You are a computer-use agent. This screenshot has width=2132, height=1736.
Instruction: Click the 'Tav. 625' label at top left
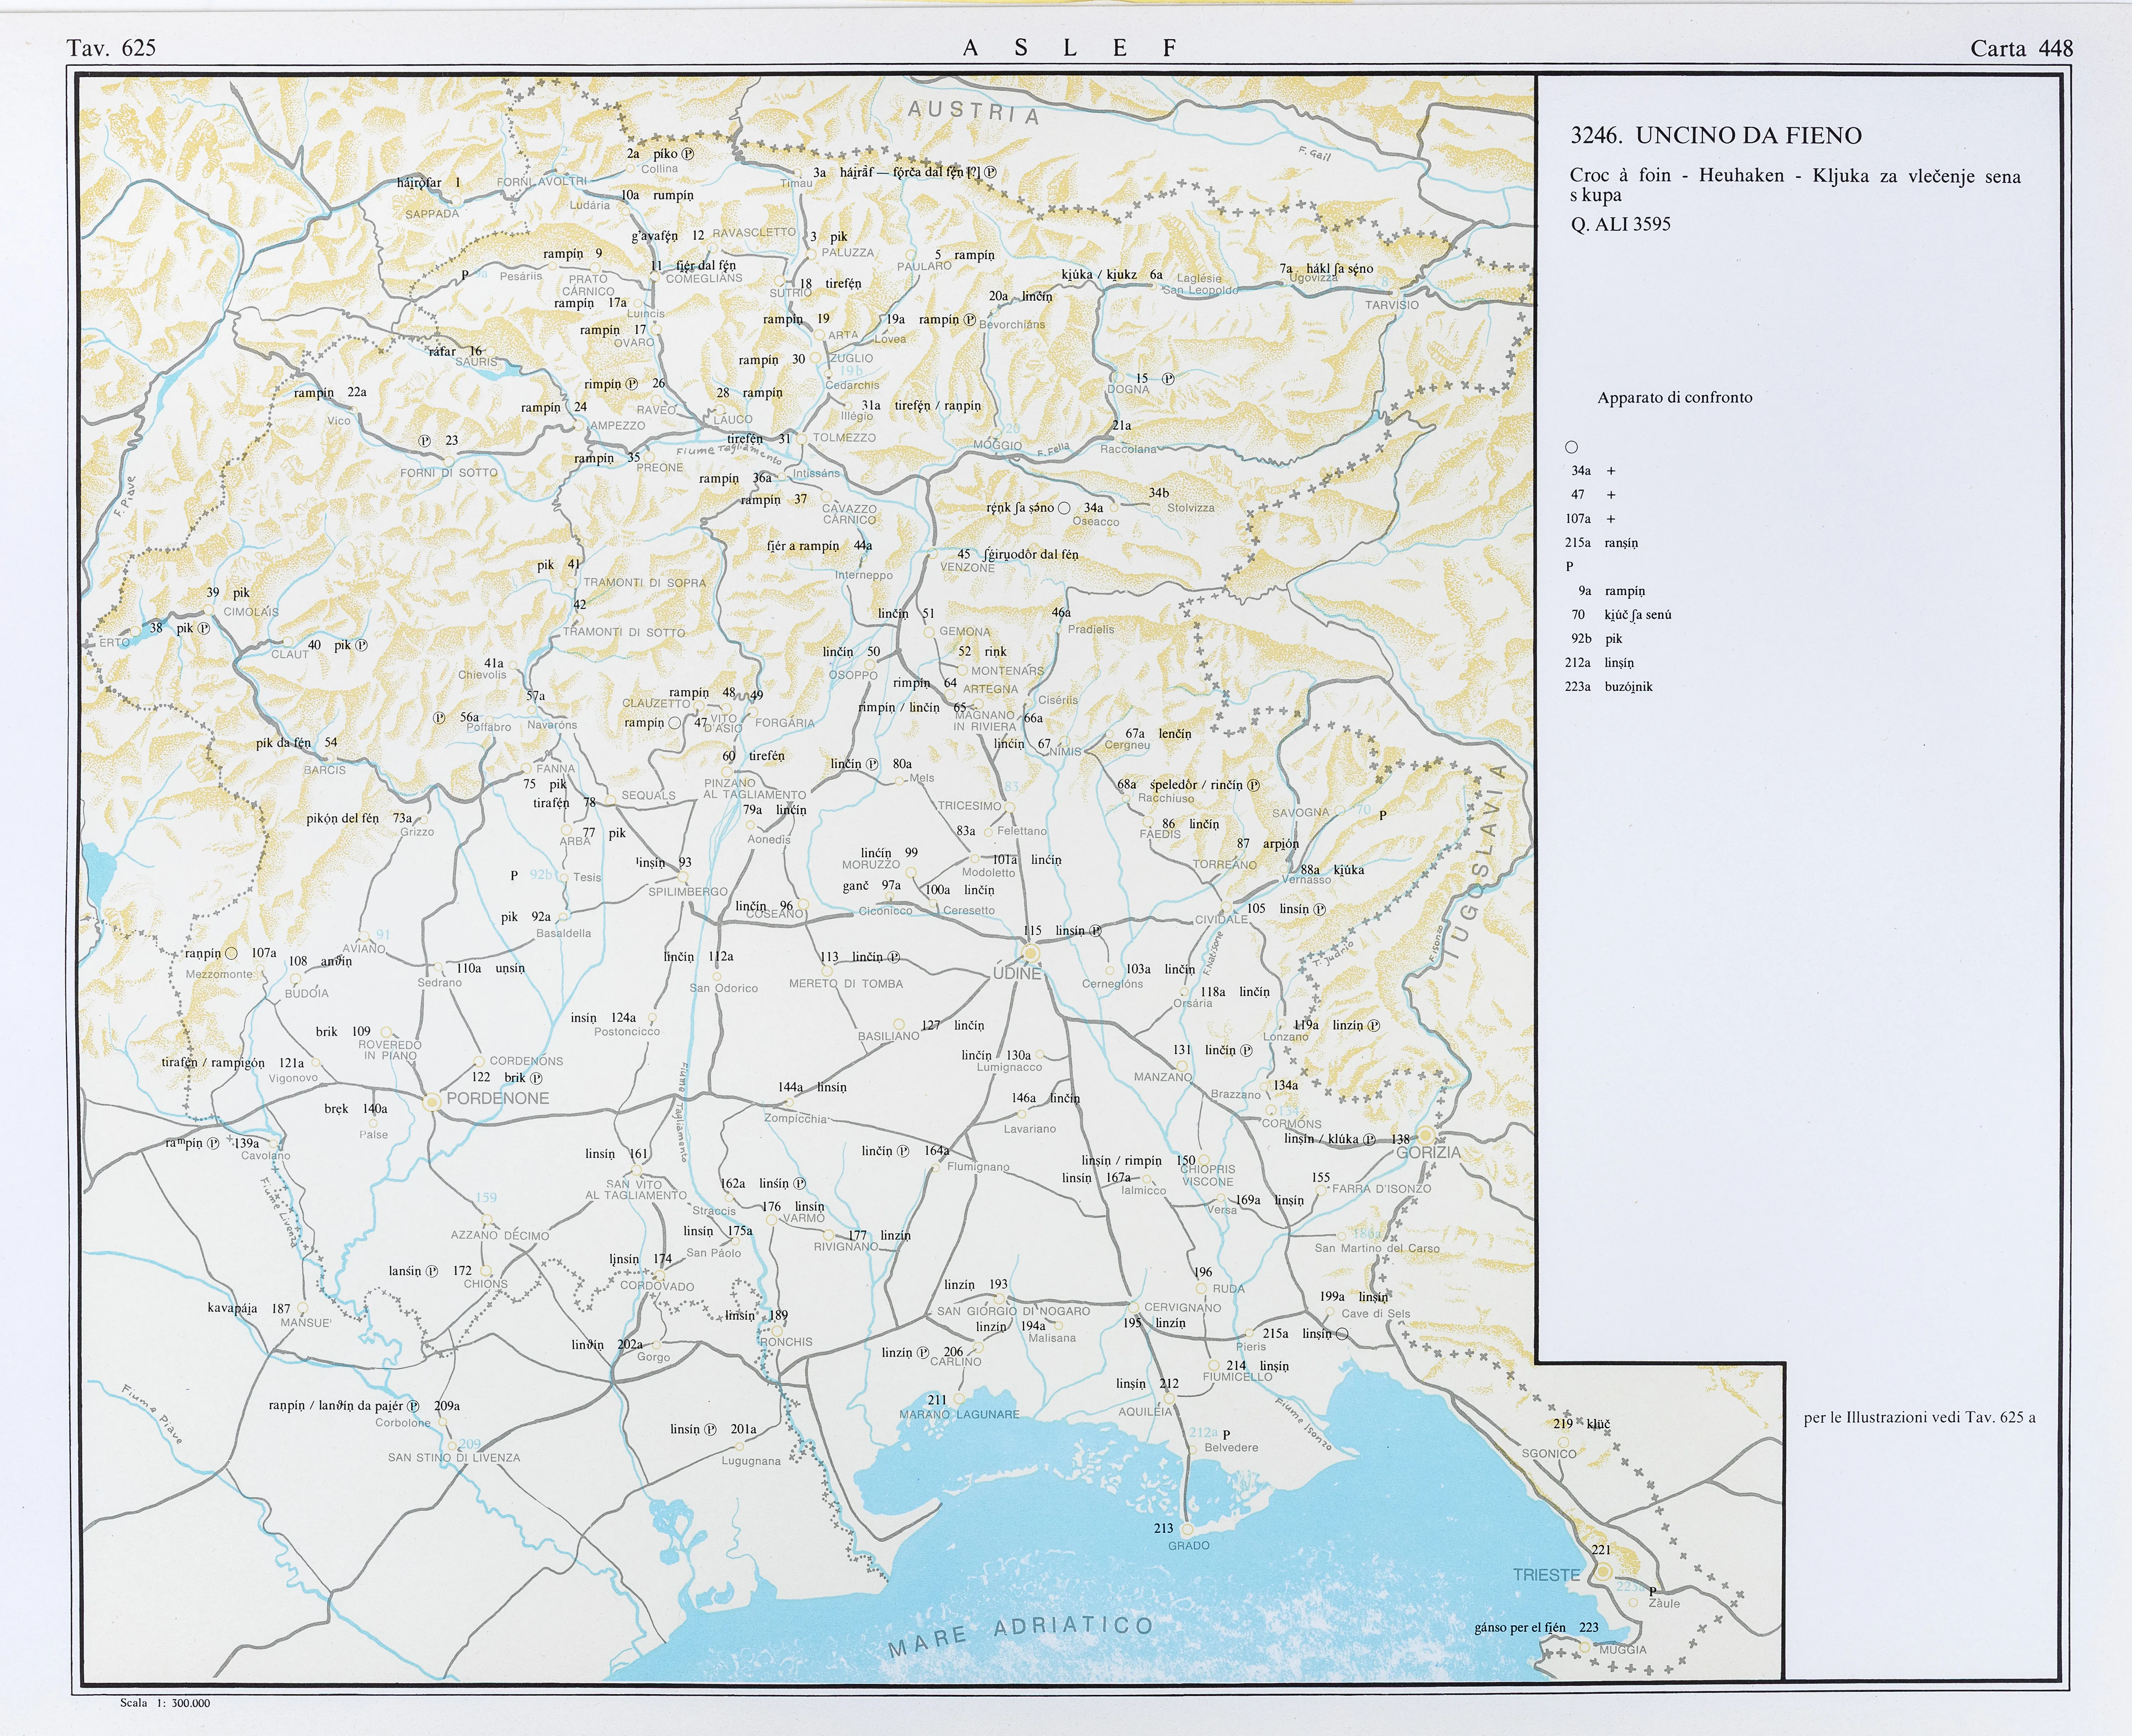click(x=111, y=48)
